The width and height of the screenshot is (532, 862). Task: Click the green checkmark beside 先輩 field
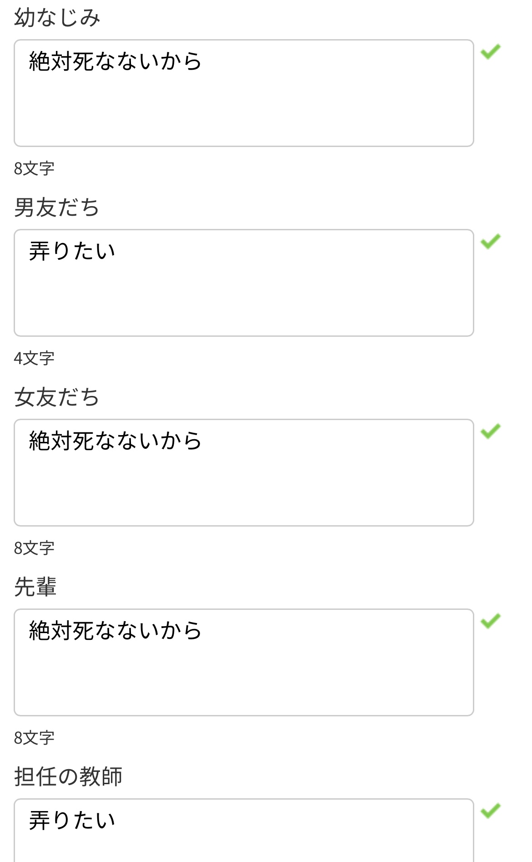coord(491,621)
